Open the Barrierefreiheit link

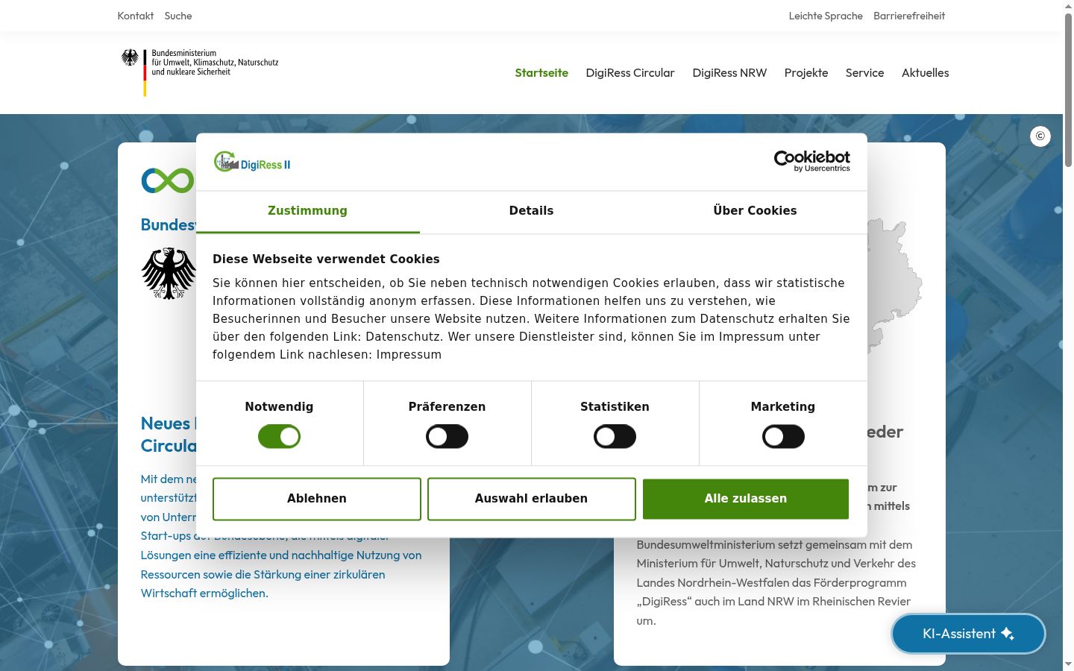point(909,16)
